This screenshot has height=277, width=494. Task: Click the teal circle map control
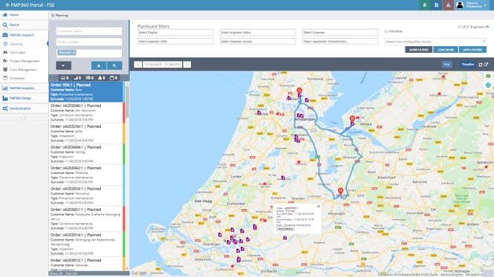coord(488,85)
